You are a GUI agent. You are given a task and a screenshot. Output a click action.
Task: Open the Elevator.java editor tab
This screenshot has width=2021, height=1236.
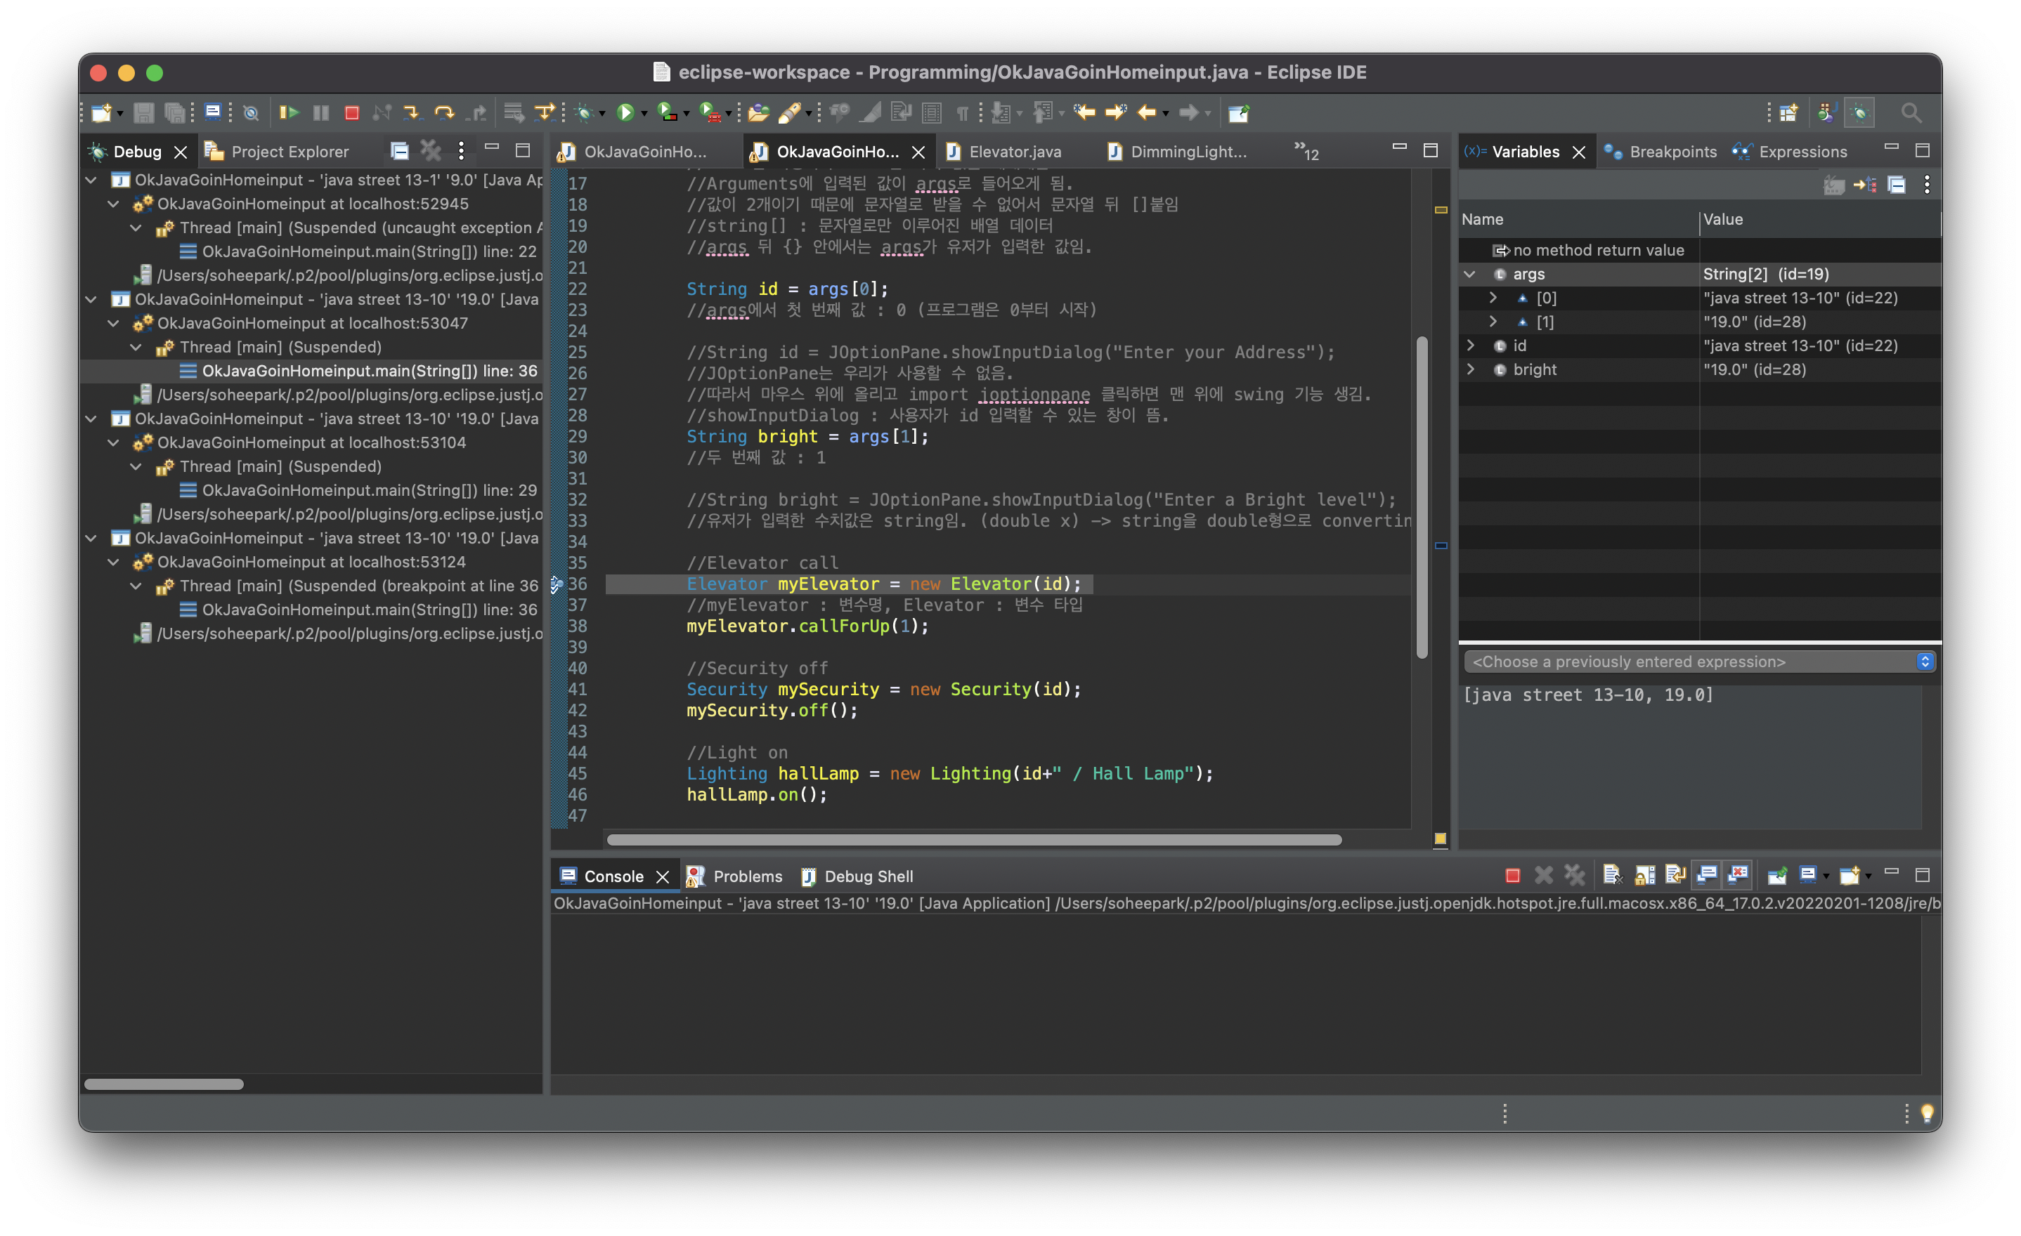(x=1014, y=152)
